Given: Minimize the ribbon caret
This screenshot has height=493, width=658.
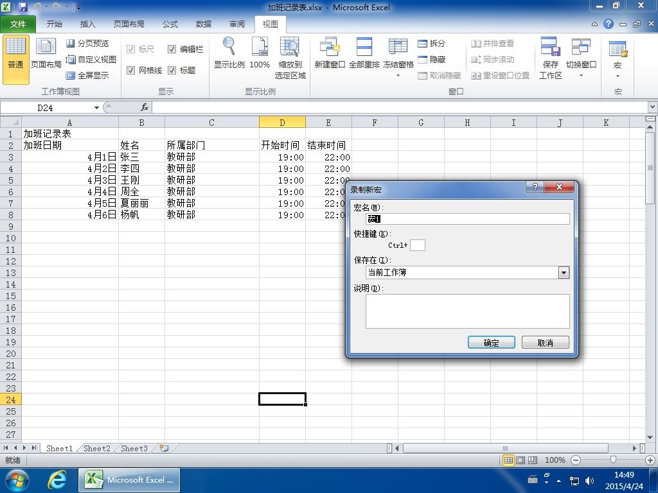Looking at the screenshot, I should [594, 24].
